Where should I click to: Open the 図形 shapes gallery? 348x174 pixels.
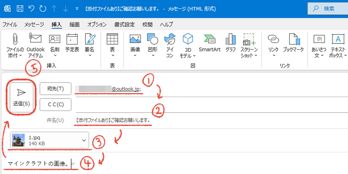pyautogui.click(x=153, y=45)
